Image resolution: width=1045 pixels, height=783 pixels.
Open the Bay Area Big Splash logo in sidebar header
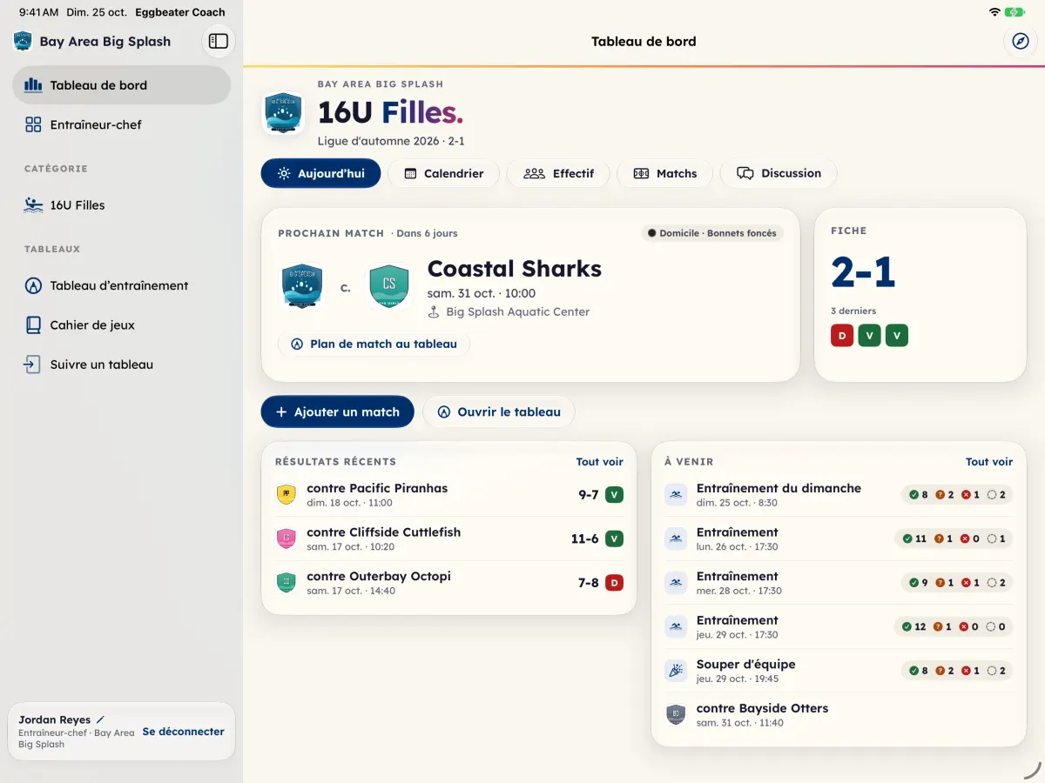pos(23,41)
